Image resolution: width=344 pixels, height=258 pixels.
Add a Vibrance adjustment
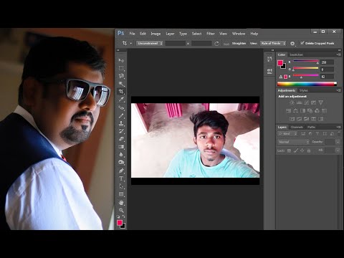click(x=320, y=102)
